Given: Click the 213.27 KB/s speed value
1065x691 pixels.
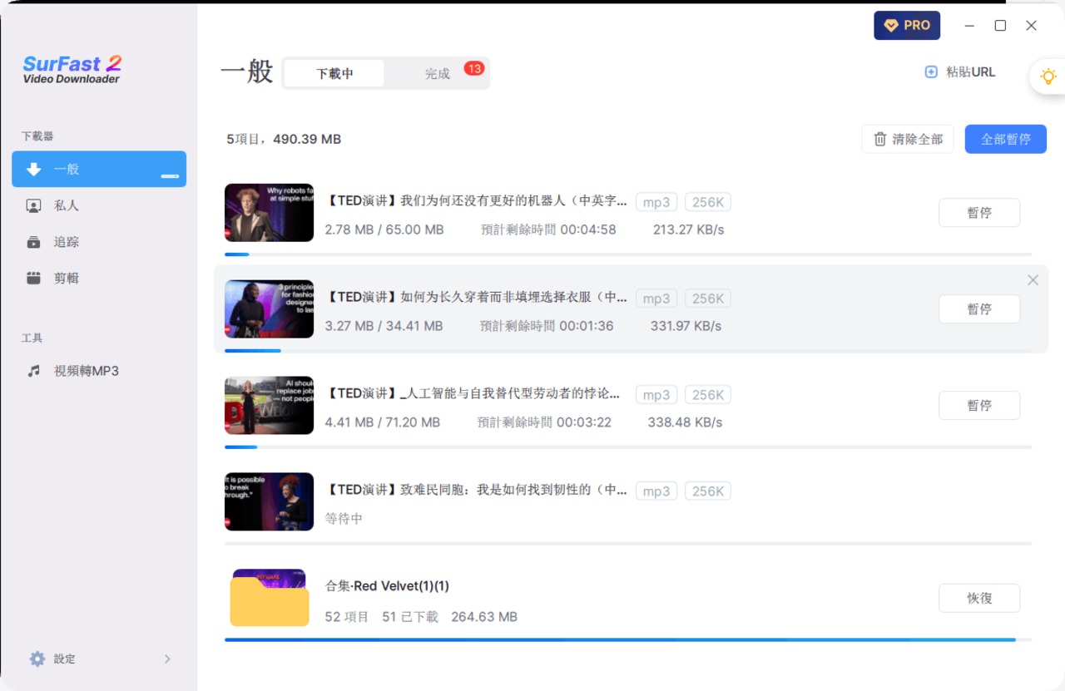Looking at the screenshot, I should click(x=689, y=230).
